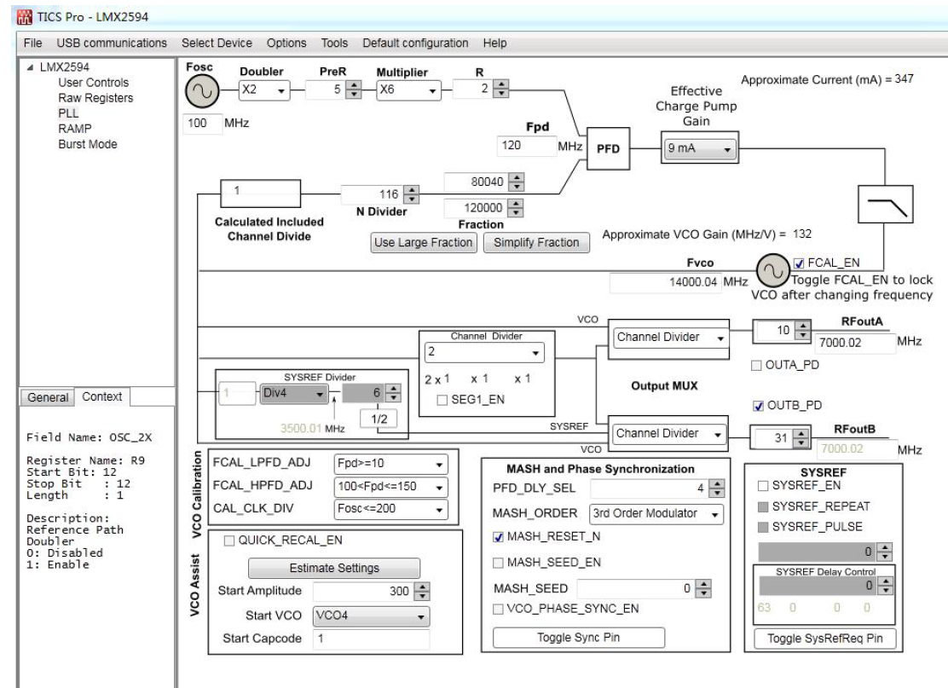Viewport: 948px width, 688px height.
Task: Enable VCO_PHASE_SYNC_EN checkbox
Action: tap(498, 609)
